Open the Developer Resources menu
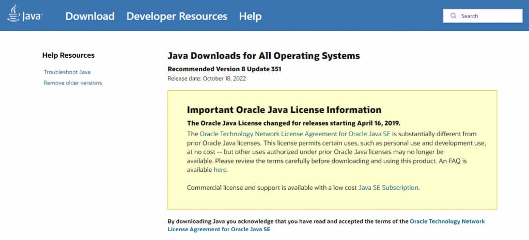Image resolution: width=529 pixels, height=240 pixels. [177, 17]
